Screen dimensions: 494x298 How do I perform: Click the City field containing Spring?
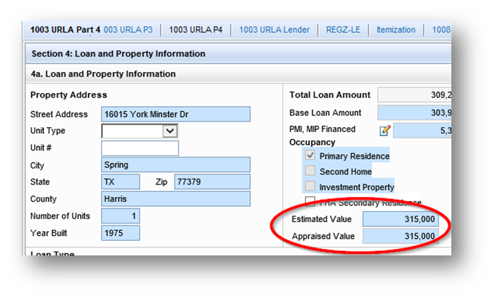(x=176, y=165)
